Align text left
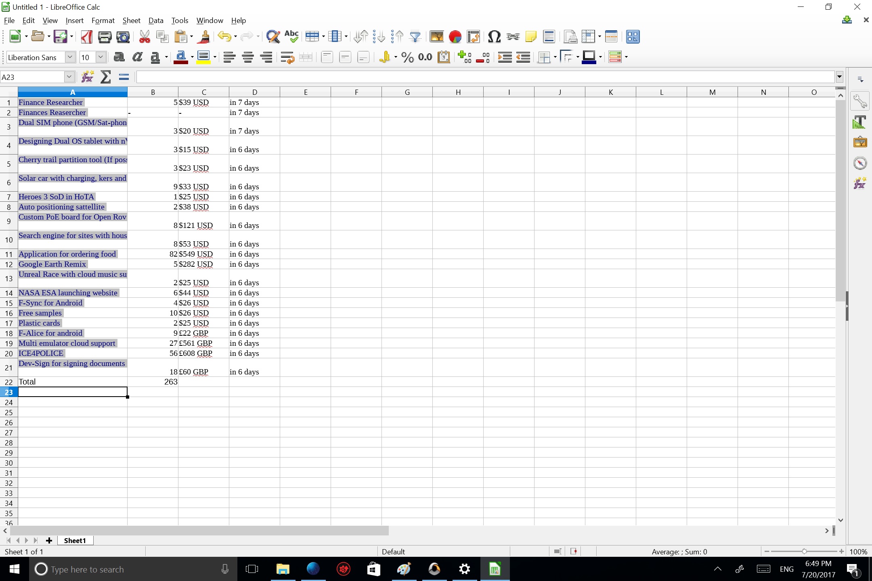 pos(229,57)
